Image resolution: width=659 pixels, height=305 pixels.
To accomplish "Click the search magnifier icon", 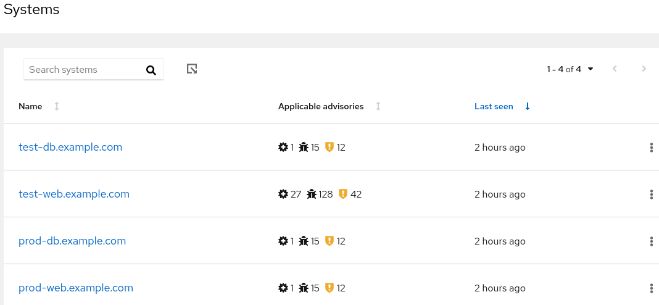I will pos(151,70).
